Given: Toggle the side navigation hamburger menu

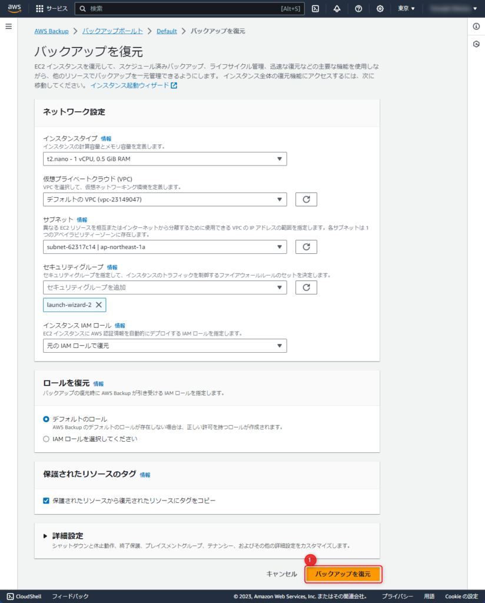Looking at the screenshot, I should click(x=8, y=26).
